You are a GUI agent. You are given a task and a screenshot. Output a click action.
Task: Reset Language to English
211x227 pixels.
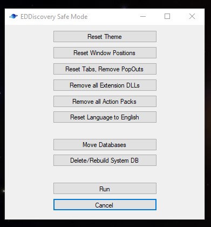click(105, 117)
